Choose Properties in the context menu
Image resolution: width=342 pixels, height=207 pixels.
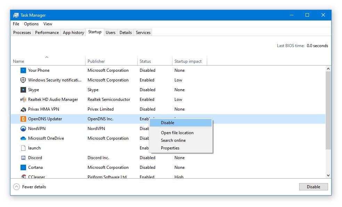(x=181, y=148)
